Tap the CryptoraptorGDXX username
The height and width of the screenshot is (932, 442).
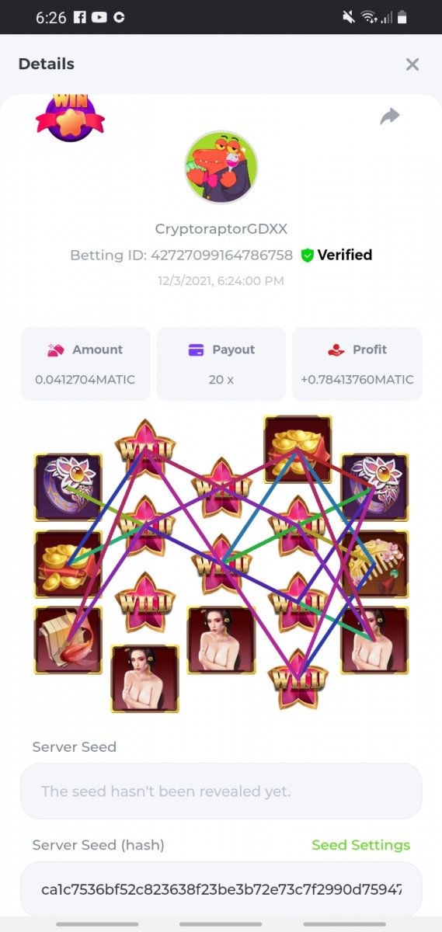pos(221,229)
